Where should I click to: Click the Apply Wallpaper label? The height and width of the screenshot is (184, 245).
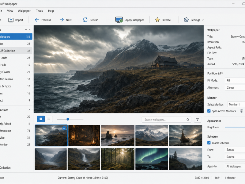(x=134, y=20)
